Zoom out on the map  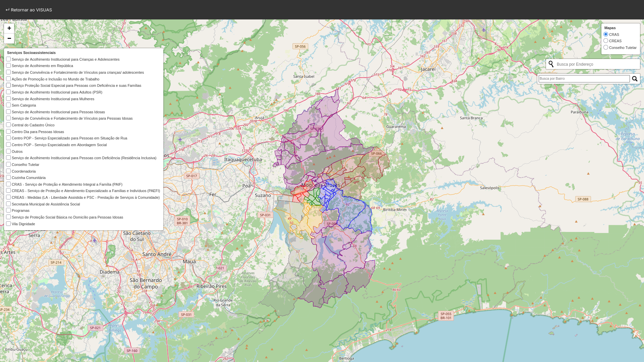(9, 39)
